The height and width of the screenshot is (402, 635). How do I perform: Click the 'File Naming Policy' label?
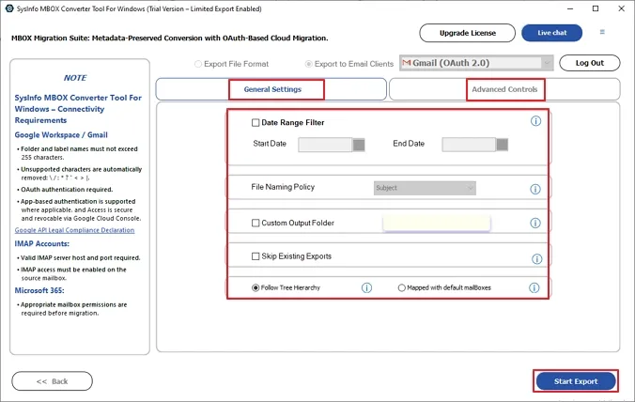coord(283,187)
